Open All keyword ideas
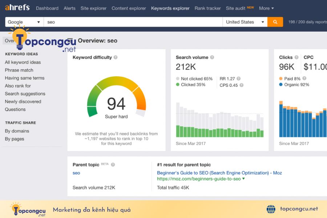 23,62
